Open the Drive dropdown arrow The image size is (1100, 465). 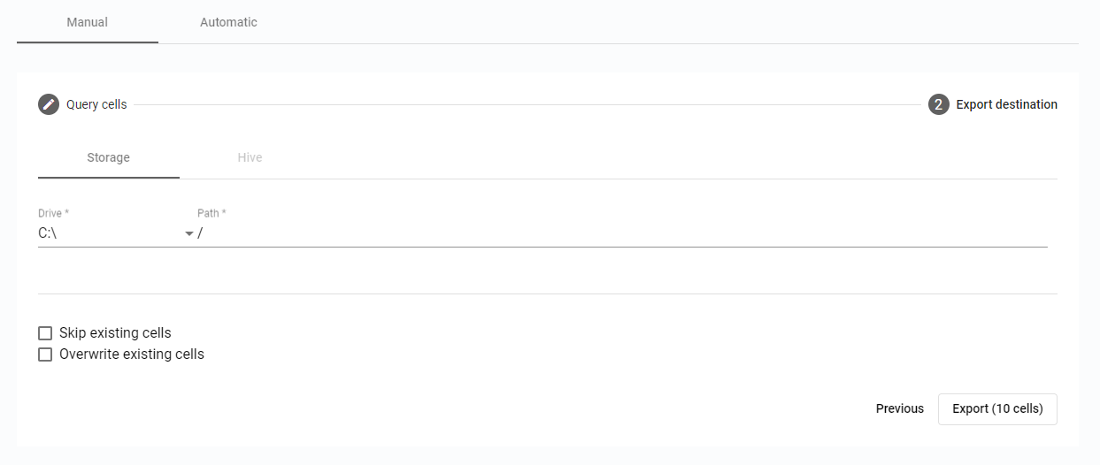(x=188, y=234)
